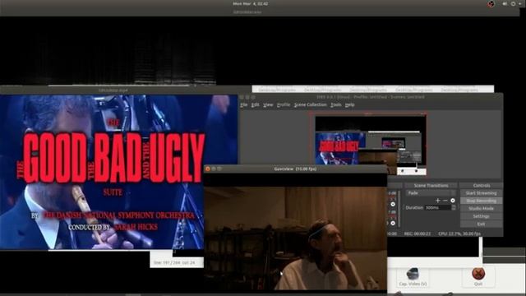
Task: Enable Studio Mode in OBS controls
Action: pyautogui.click(x=481, y=208)
